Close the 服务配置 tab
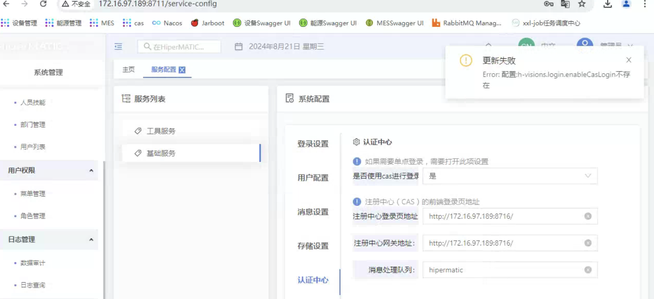This screenshot has height=299, width=654. (182, 70)
